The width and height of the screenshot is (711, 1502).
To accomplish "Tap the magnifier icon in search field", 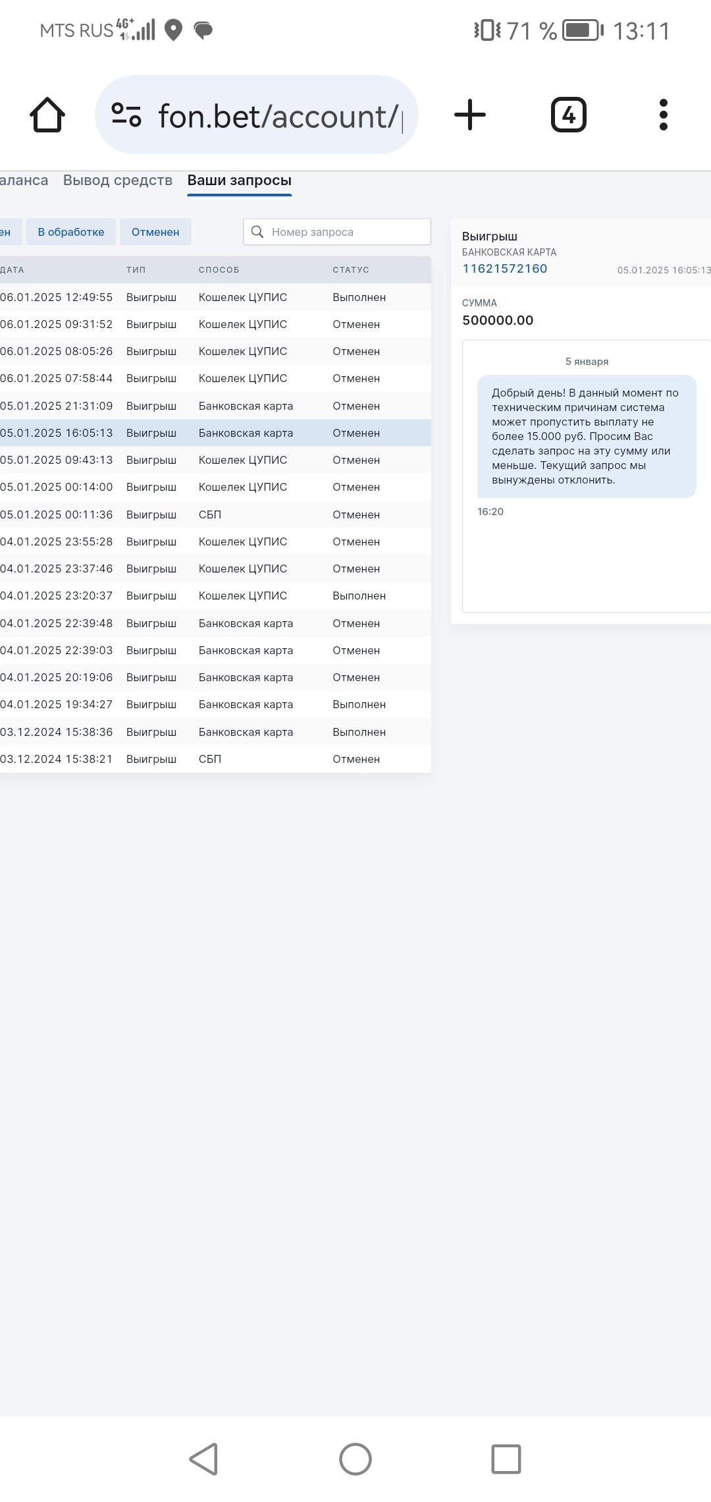I will coord(257,232).
